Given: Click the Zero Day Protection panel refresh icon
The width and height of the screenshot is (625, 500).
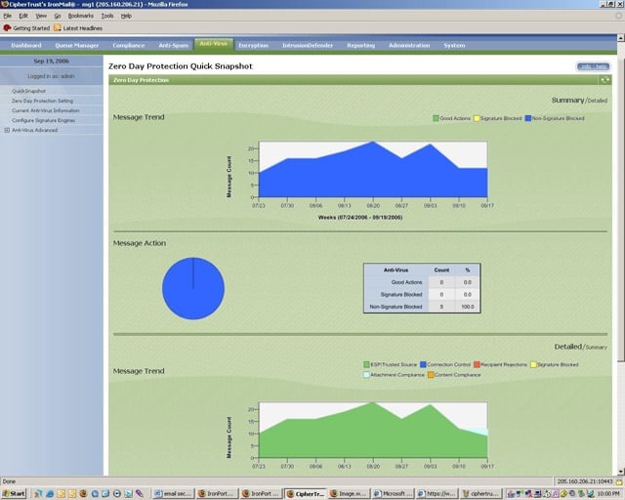Looking at the screenshot, I should tap(604, 80).
